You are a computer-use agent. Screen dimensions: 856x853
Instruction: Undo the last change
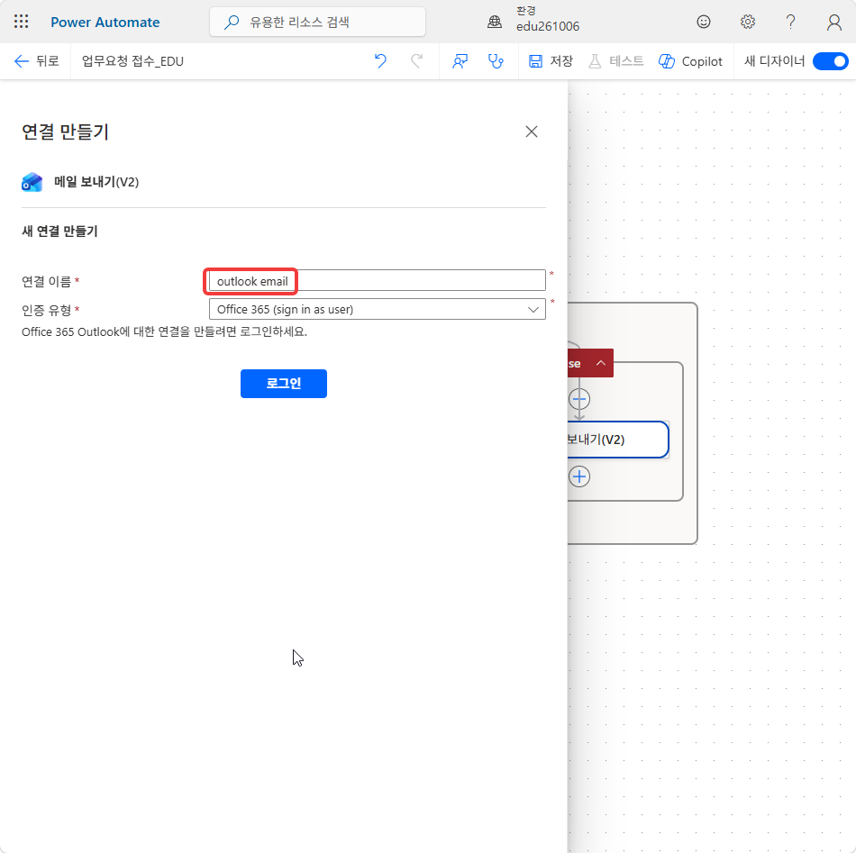380,61
